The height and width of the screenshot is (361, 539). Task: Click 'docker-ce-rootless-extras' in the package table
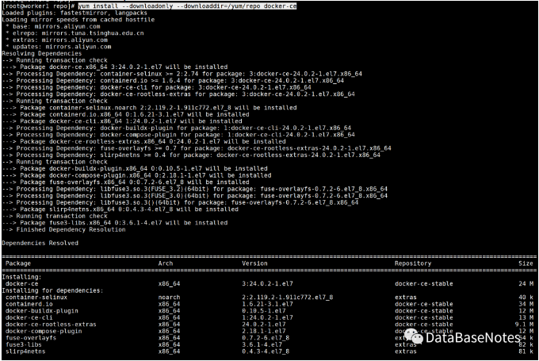51,325
